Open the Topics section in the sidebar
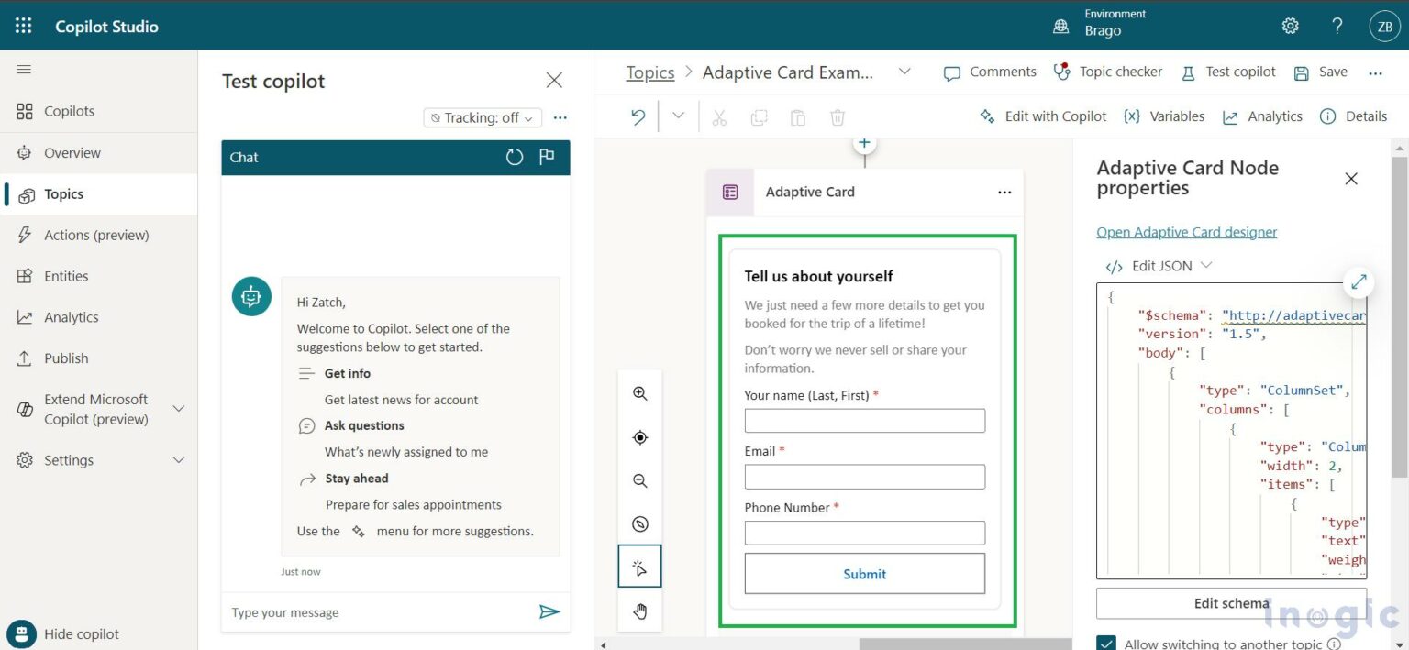This screenshot has width=1409, height=650. click(x=62, y=193)
